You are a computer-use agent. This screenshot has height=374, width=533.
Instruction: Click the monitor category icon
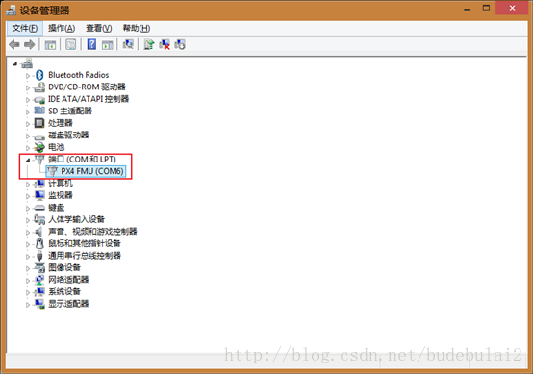pyautogui.click(x=39, y=195)
